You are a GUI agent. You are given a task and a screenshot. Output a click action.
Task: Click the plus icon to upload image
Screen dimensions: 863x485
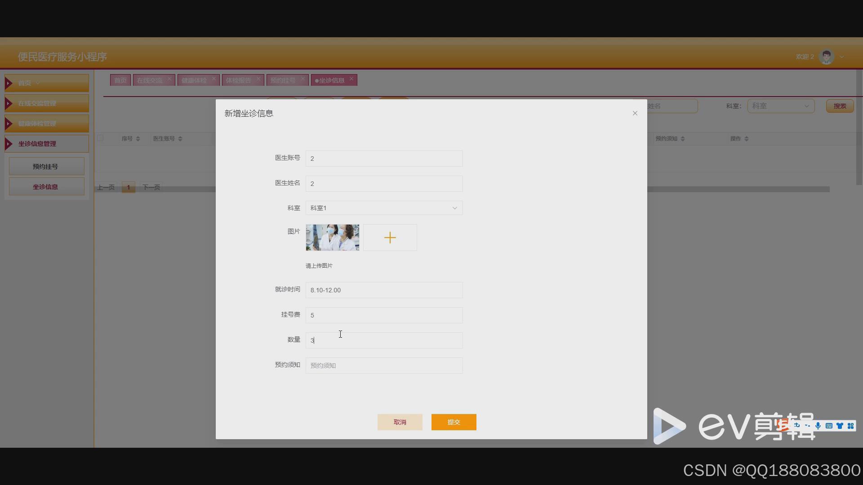click(x=390, y=238)
